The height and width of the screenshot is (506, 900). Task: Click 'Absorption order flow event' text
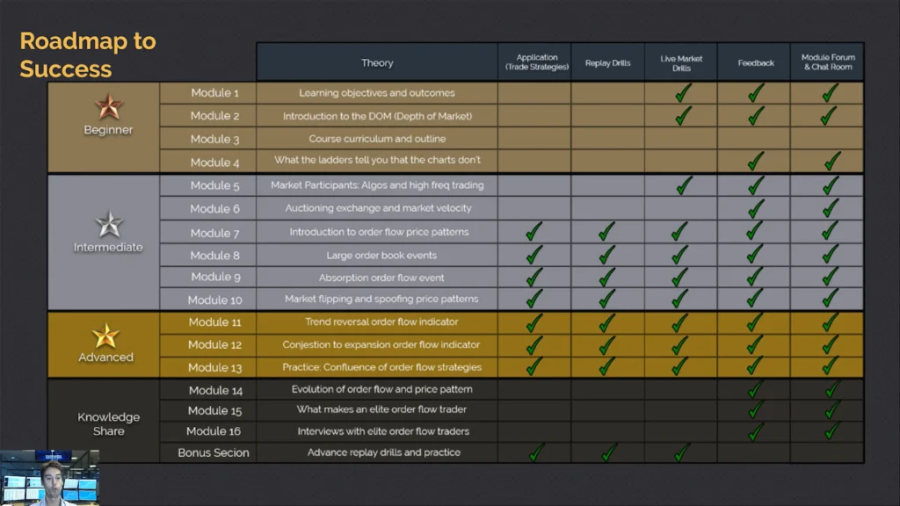tap(381, 278)
